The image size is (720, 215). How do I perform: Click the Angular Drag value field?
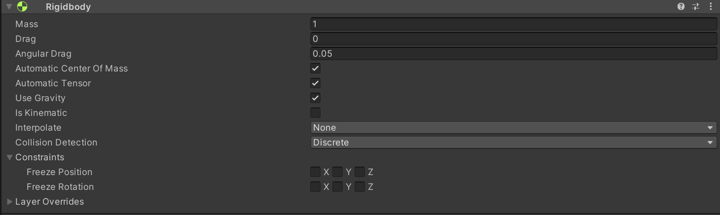(513, 54)
